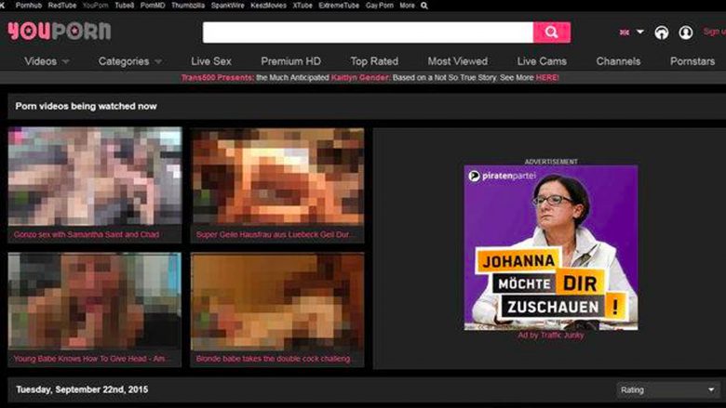
Task: Open thumbnail above the 'Gonzo' title
Action: [95, 177]
